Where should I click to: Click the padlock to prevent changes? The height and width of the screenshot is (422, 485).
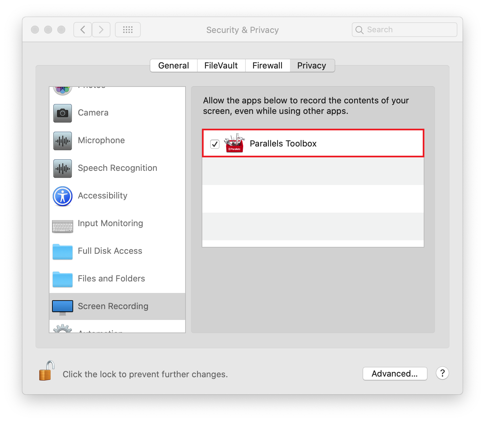coord(46,371)
